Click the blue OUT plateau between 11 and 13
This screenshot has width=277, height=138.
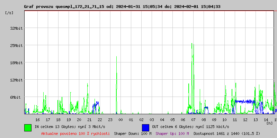(245, 101)
